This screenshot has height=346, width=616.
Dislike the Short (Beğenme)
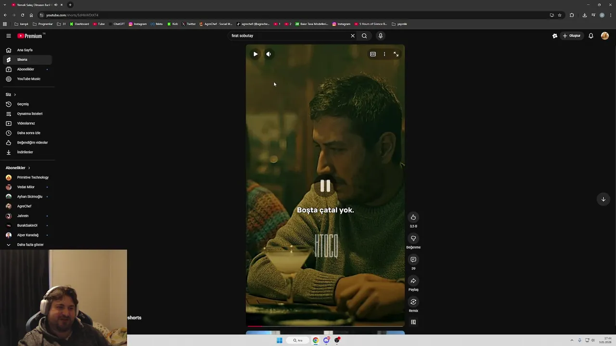point(413,238)
